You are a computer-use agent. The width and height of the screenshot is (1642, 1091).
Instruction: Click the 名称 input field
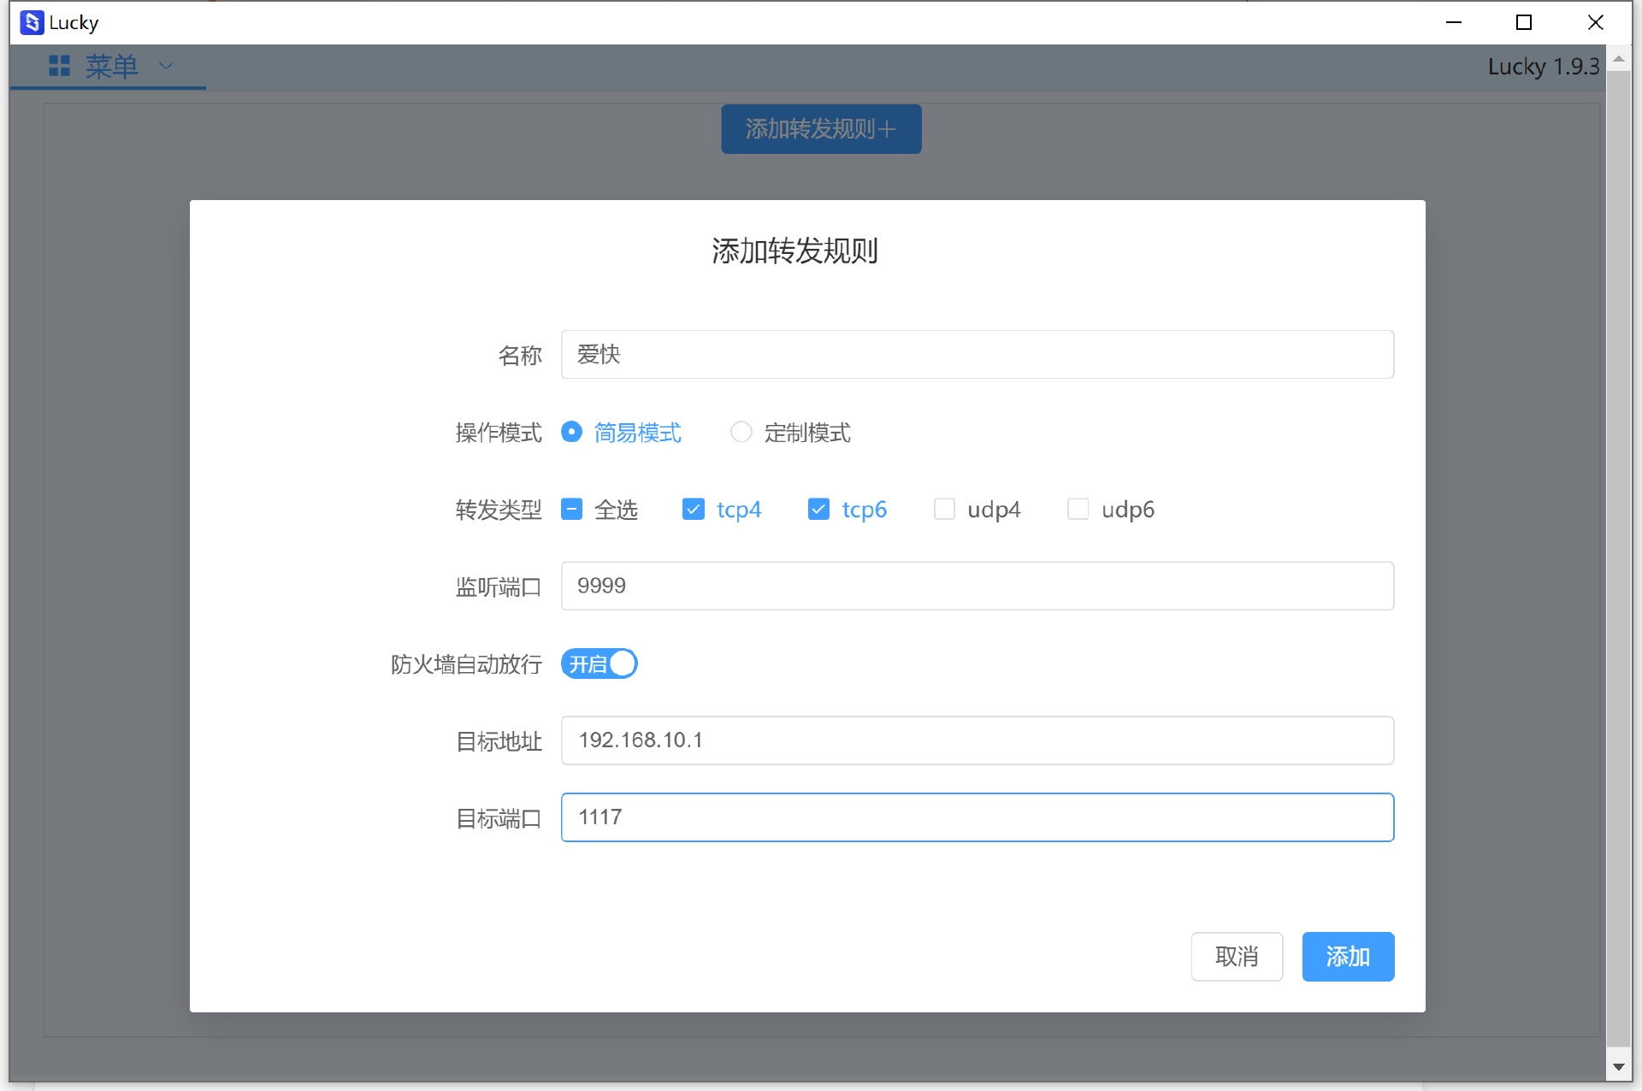pyautogui.click(x=977, y=354)
